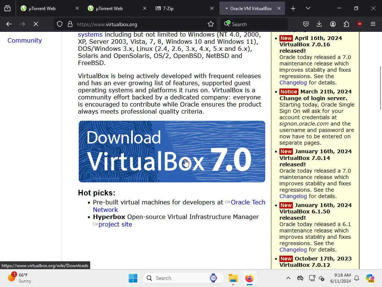Image resolution: width=382 pixels, height=287 pixels.
Task: Click the cloud sync tray icon
Action: [x=300, y=278]
